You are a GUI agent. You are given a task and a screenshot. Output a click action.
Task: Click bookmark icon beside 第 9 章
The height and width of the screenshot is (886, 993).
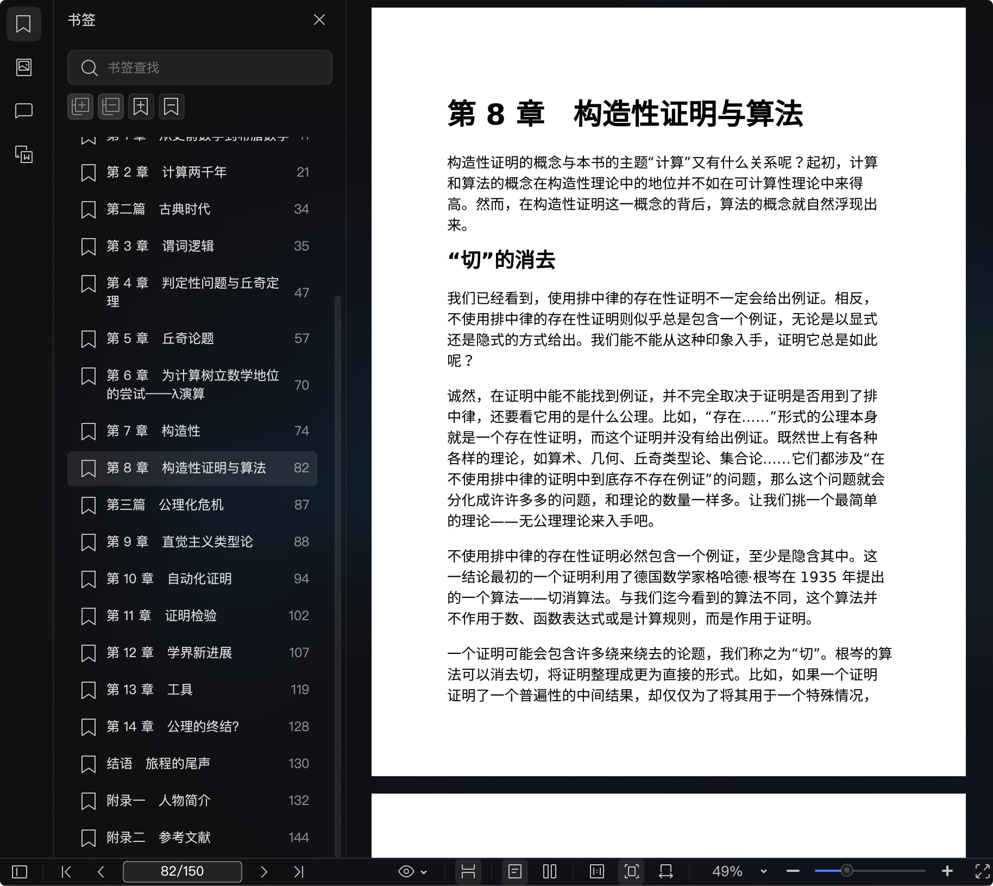pyautogui.click(x=88, y=542)
